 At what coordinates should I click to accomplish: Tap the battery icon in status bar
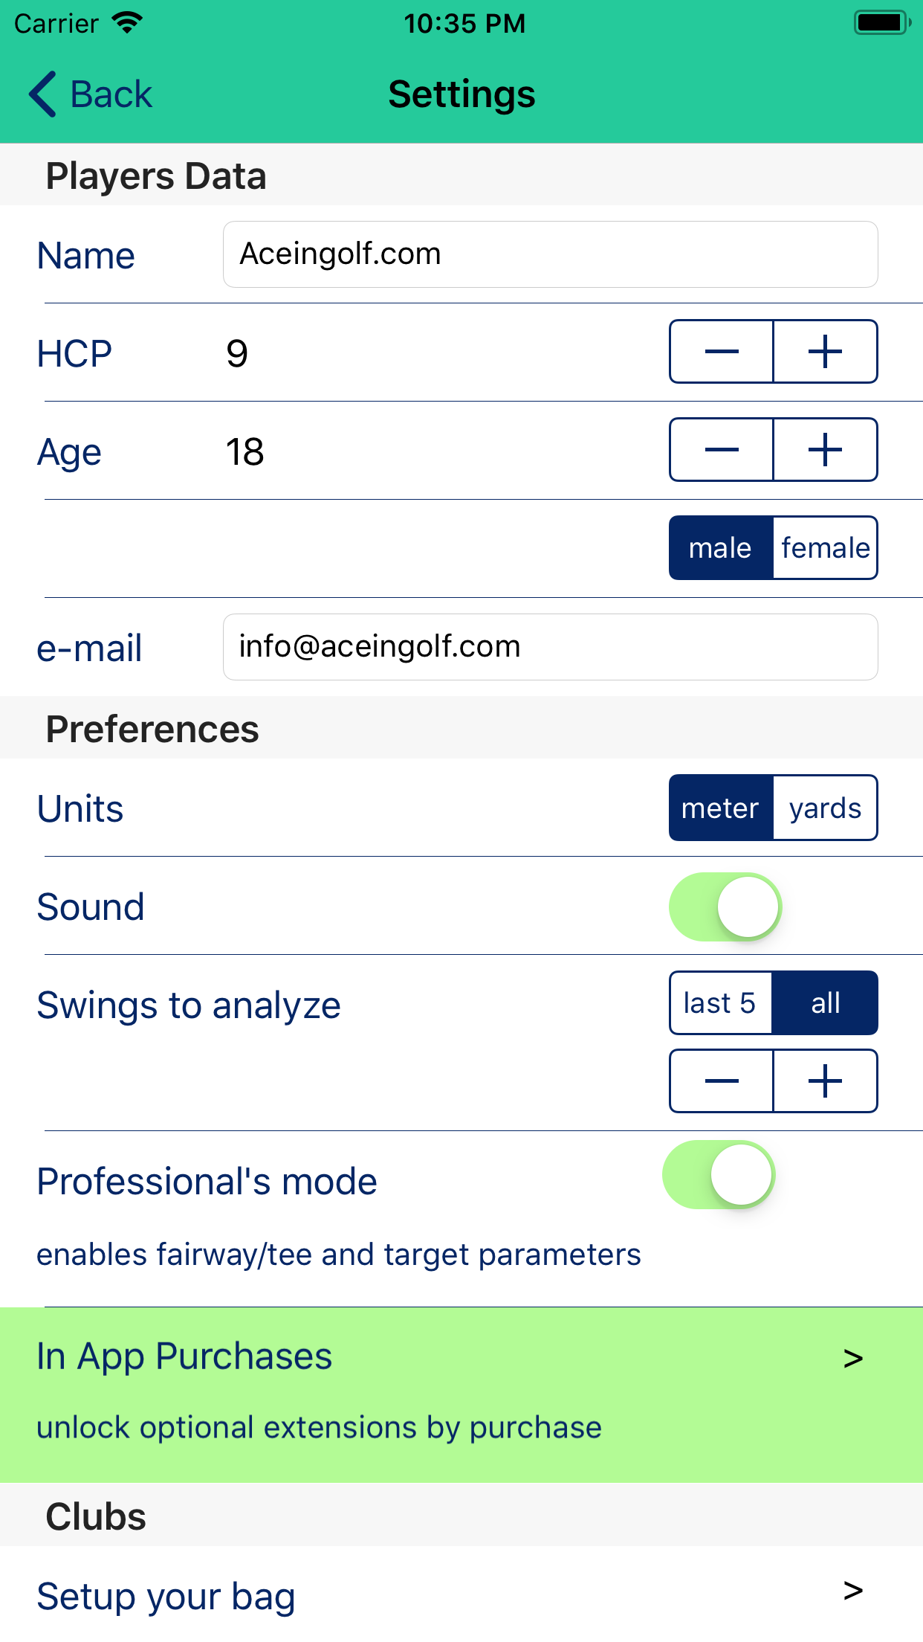click(x=881, y=23)
